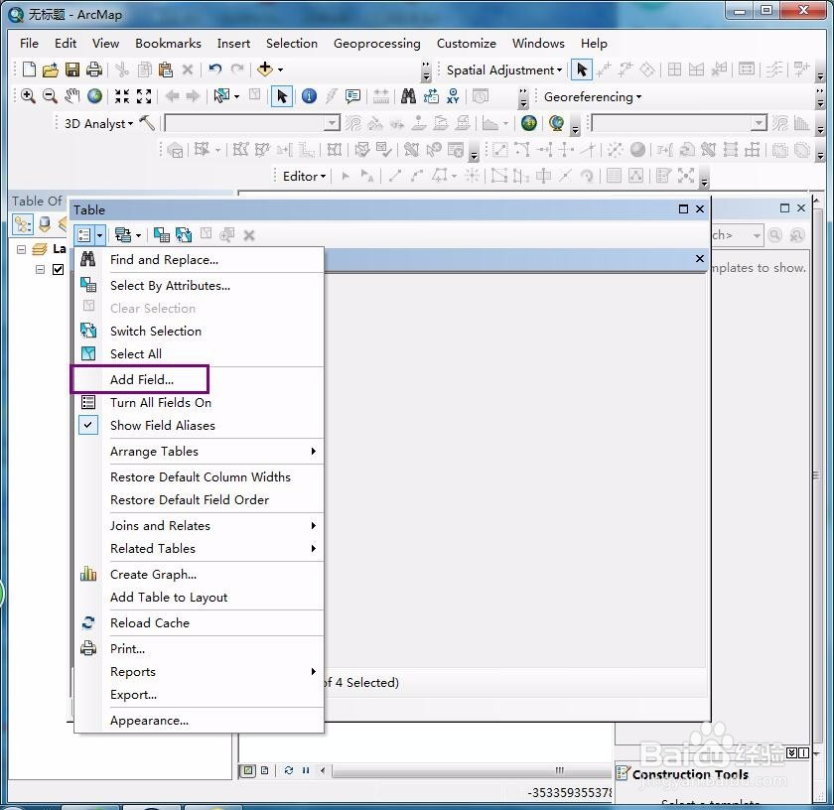Select the Zoom Out magnifier tool

click(x=50, y=96)
